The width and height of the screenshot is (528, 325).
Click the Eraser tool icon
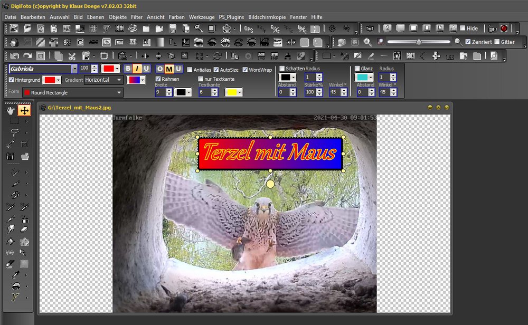(x=24, y=229)
